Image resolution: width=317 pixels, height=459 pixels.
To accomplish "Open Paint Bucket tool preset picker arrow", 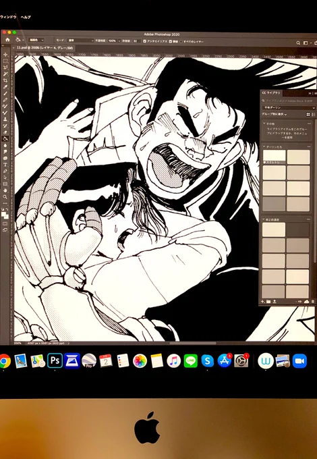I will [x=23, y=40].
